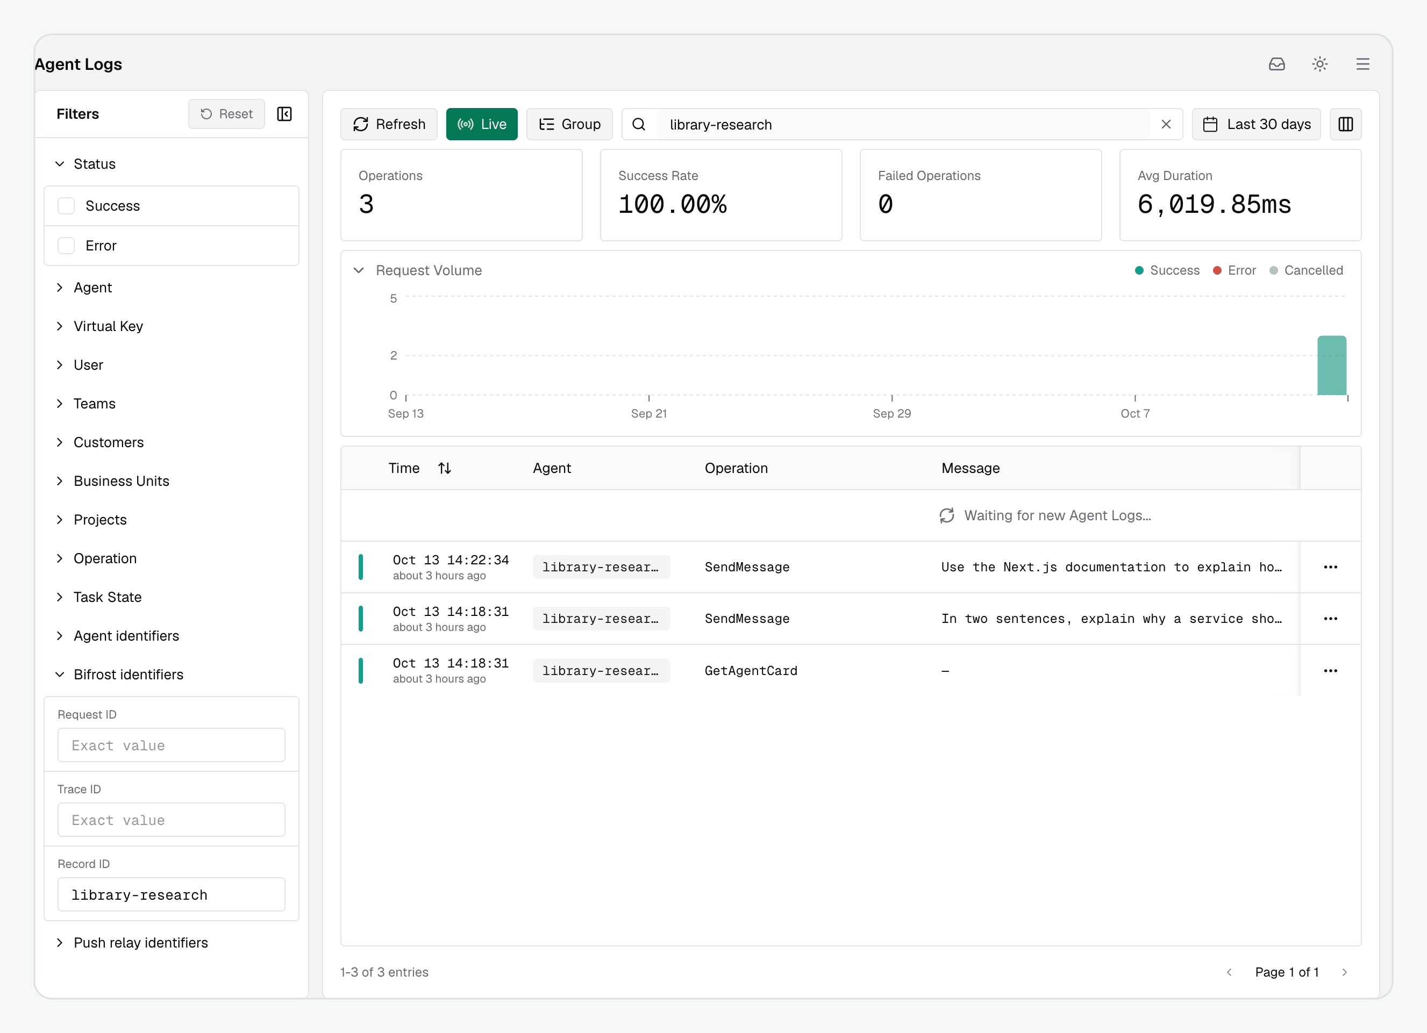Toggle the Live streaming button

pyautogui.click(x=481, y=125)
